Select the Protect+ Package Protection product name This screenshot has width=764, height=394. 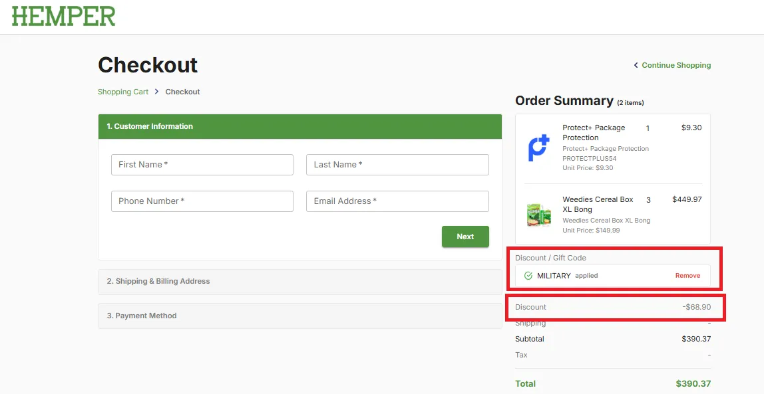click(594, 132)
